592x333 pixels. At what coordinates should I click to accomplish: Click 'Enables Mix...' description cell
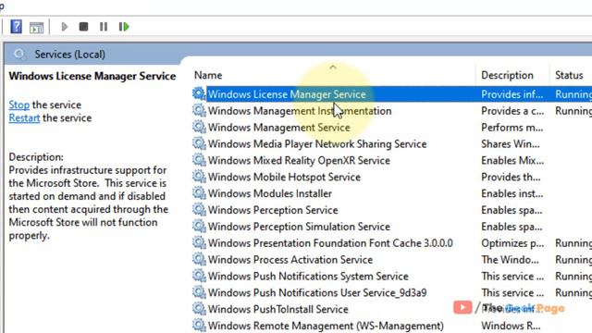[x=512, y=161]
